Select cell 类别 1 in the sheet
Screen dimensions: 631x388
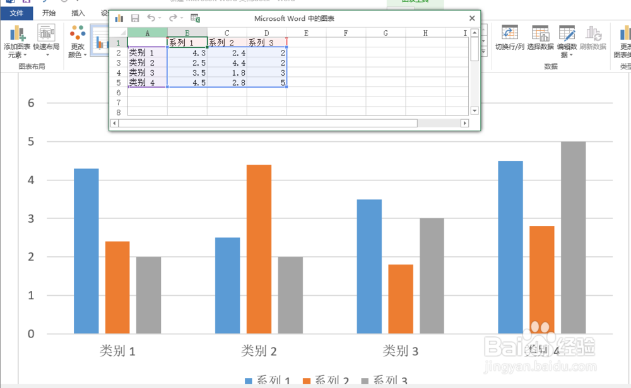(147, 53)
